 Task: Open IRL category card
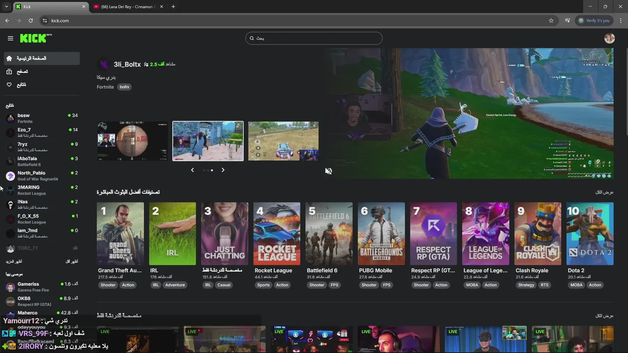[172, 234]
